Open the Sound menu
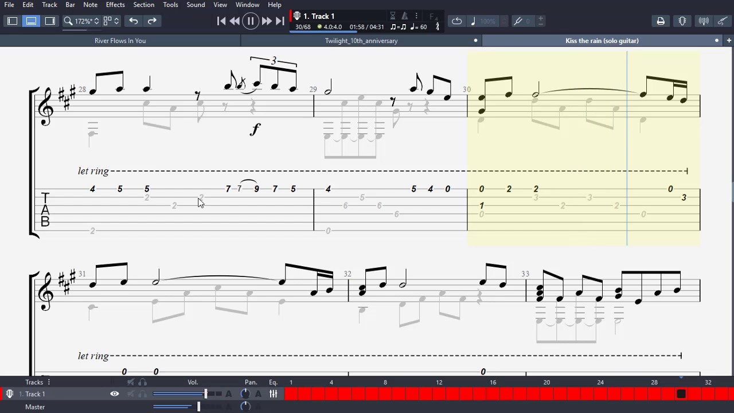This screenshot has height=413, width=734. [196, 5]
